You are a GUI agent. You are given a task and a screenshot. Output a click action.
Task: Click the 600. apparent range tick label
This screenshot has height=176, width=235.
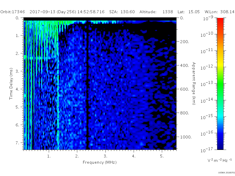184,89
